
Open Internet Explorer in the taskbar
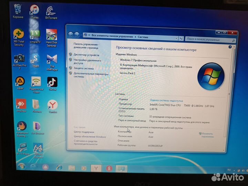coord(59,167)
